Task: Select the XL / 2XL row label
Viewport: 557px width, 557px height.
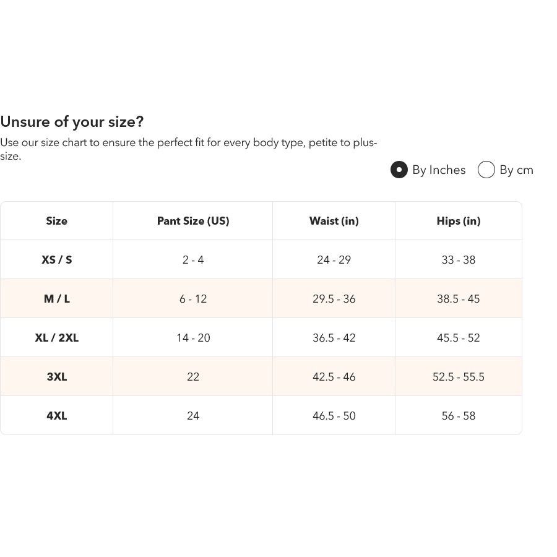Action: coord(56,337)
